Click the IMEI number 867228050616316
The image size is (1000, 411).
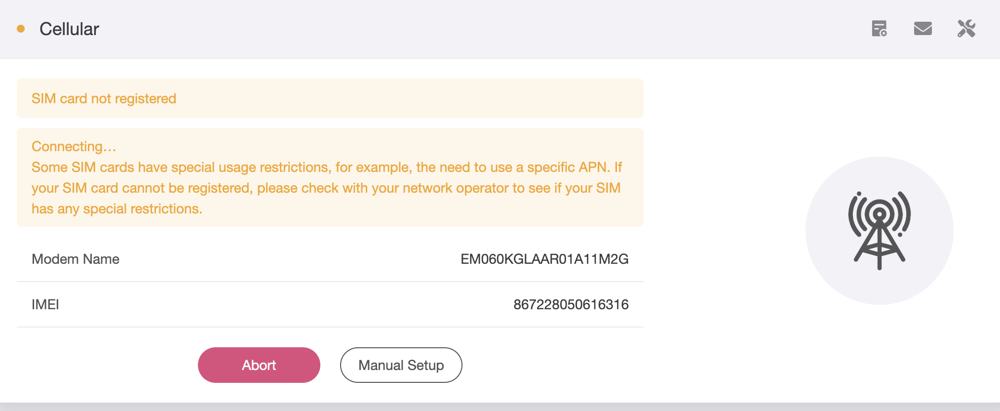571,304
